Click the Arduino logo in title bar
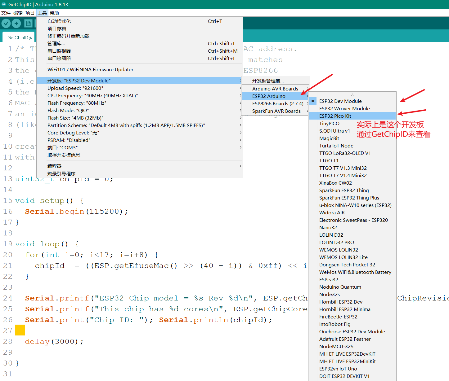449x381 pixels. pos(4,4)
